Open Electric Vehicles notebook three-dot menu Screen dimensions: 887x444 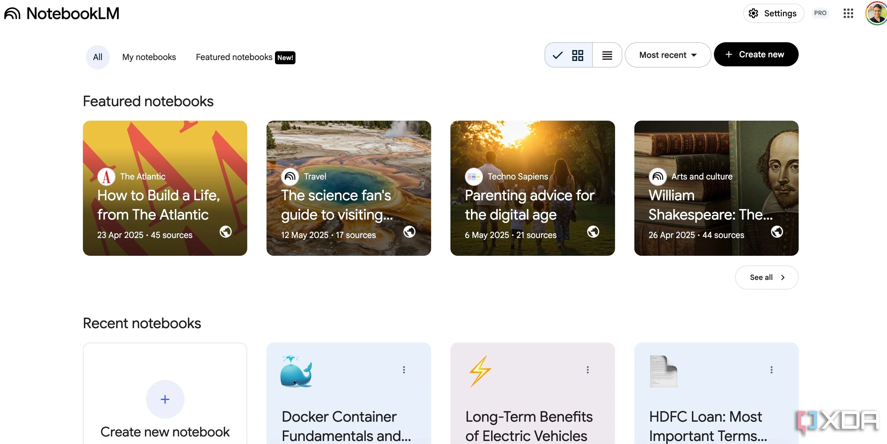[x=588, y=370]
